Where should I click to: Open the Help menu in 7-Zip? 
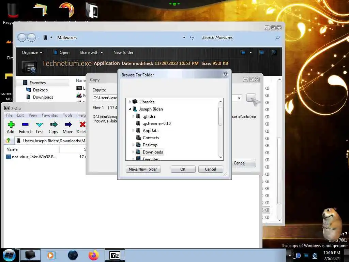[81, 115]
